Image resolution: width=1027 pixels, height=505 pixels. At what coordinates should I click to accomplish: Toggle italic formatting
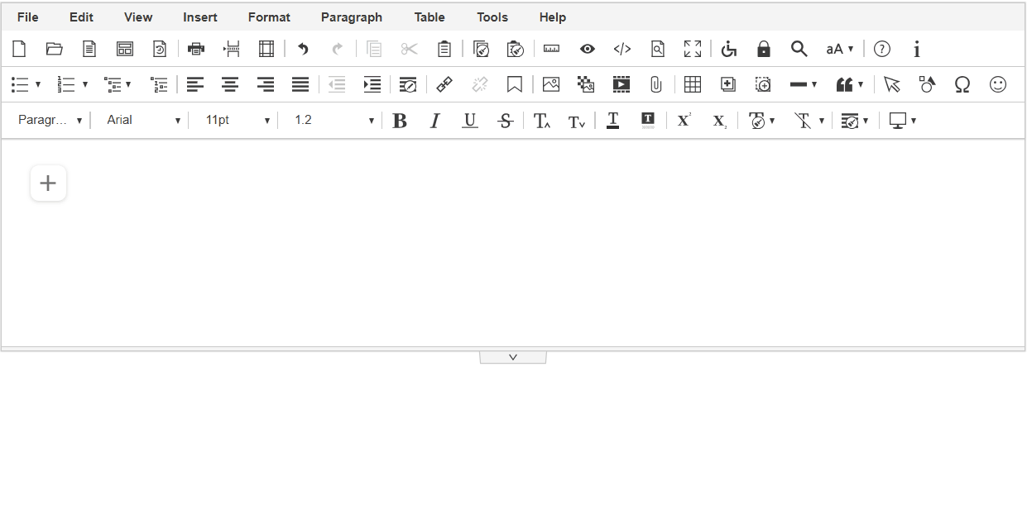pos(434,121)
